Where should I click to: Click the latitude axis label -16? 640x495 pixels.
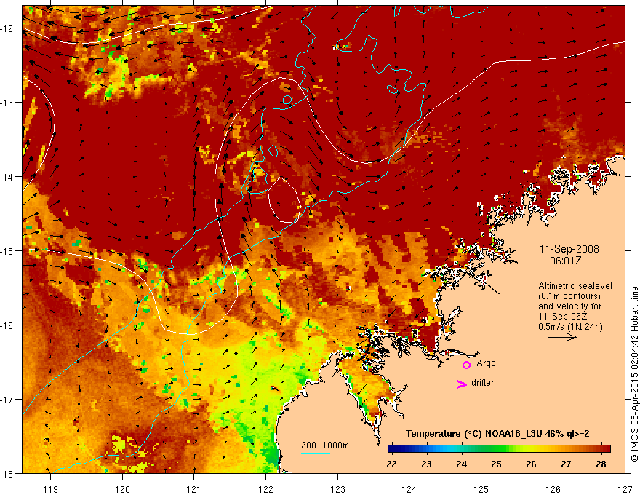(x=7, y=325)
